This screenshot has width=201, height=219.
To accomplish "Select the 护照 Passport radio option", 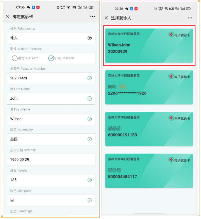I will [x=51, y=58].
